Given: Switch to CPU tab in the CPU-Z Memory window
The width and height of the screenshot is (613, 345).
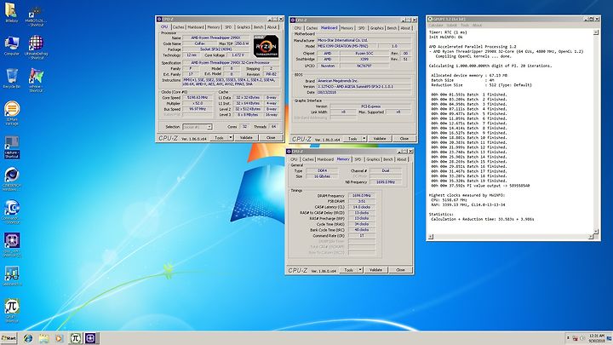Looking at the screenshot, I should click(294, 159).
